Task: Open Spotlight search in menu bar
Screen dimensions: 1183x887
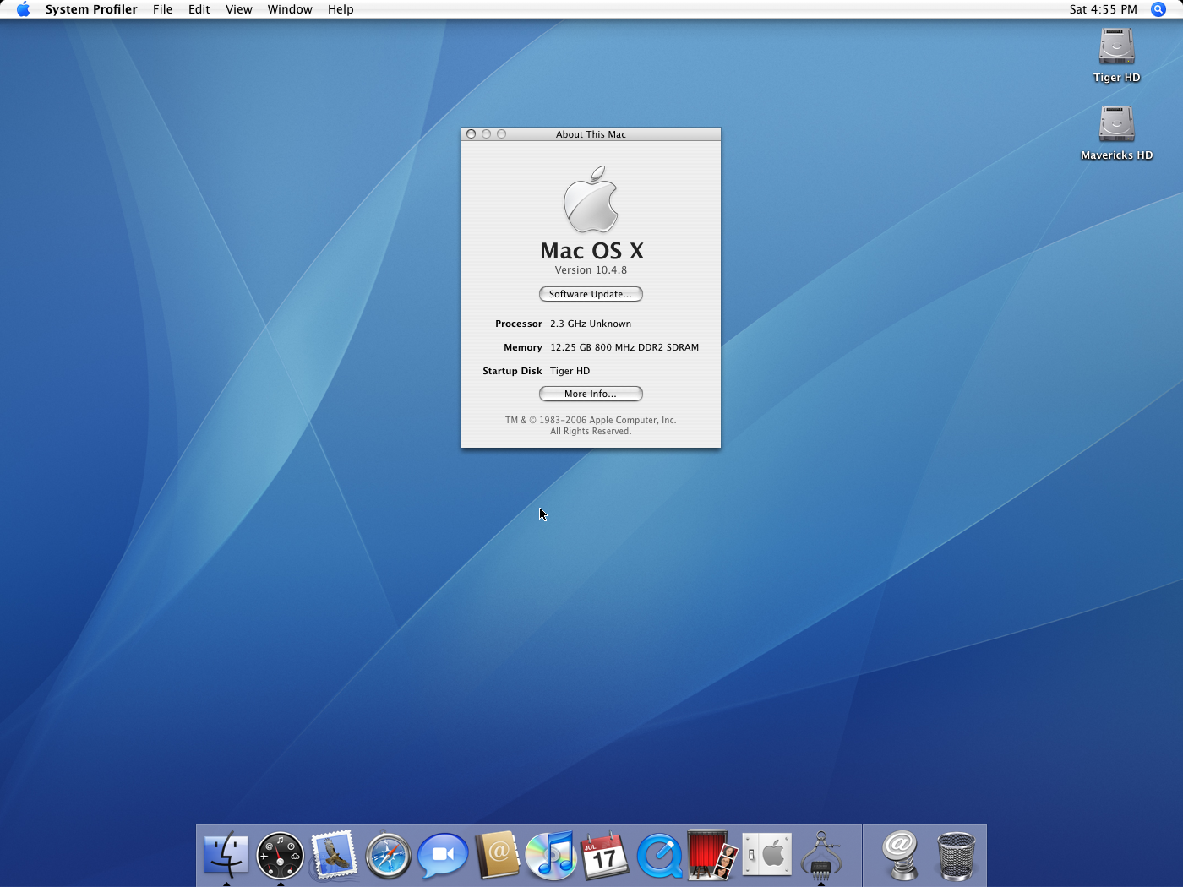Action: [1158, 9]
